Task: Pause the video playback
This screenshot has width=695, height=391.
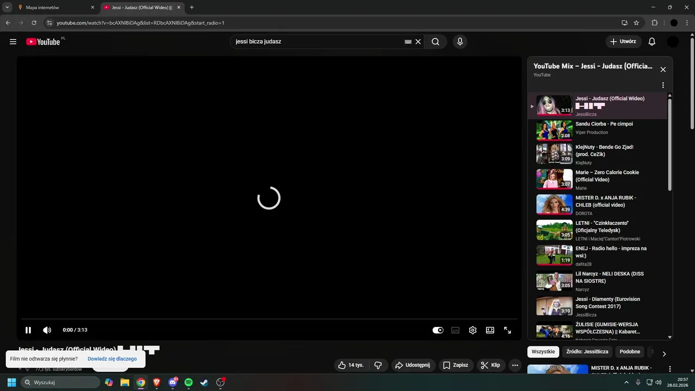Action: pos(28,330)
